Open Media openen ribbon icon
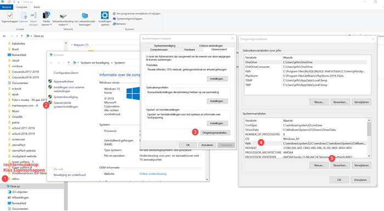 pos(46,16)
